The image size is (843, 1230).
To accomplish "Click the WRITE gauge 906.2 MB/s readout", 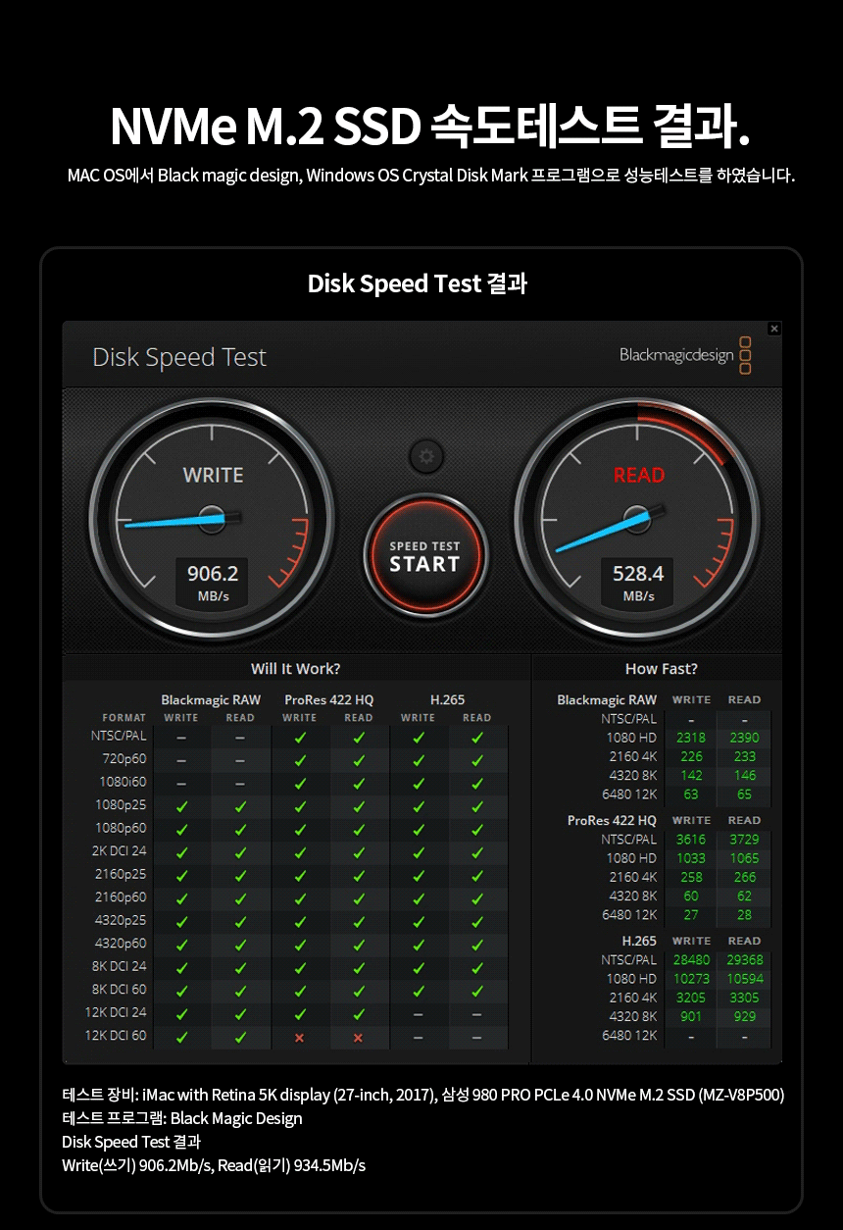I will tap(213, 583).
